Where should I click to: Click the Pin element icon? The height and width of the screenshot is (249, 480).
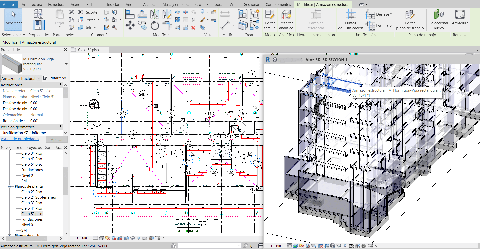193,20
